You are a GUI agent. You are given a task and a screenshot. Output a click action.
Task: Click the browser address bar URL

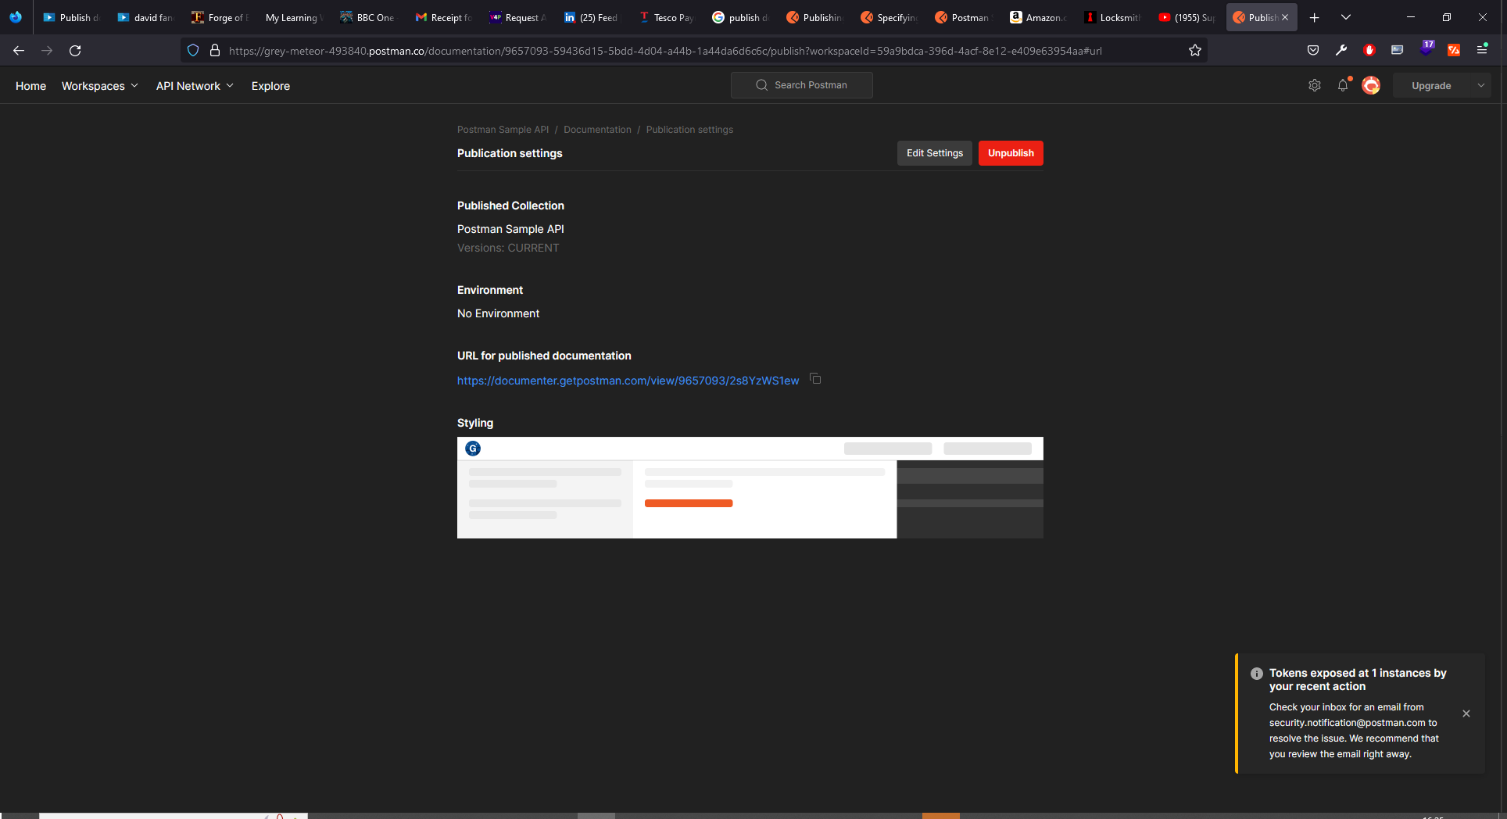click(665, 51)
